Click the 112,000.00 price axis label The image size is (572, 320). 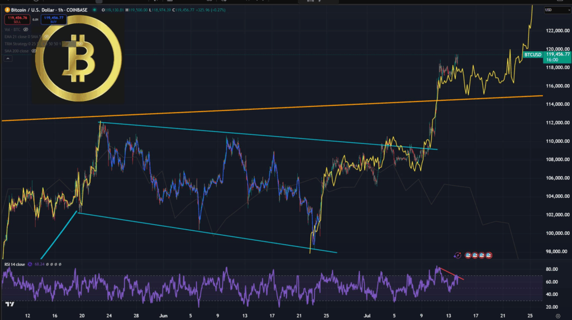click(x=557, y=123)
